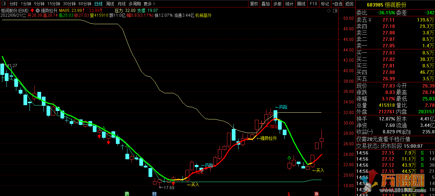This screenshot has height=196, width=435.
Task: Switch to the 周线 weekly chart
Action: point(110,4)
